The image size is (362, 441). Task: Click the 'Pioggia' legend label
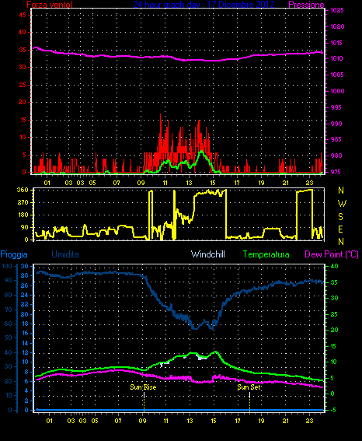pos(14,254)
